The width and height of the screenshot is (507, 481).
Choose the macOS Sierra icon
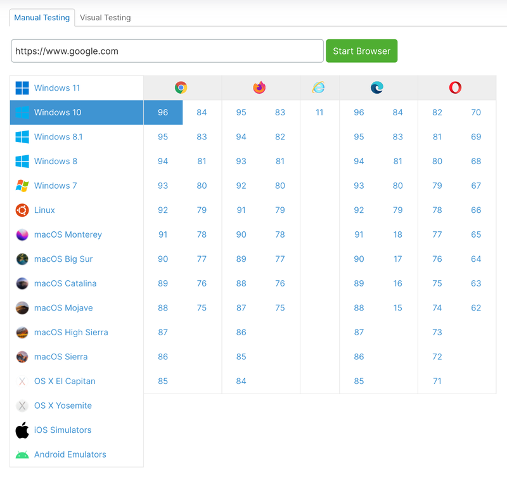[x=22, y=357]
